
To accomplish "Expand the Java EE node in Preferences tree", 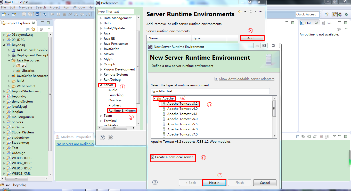I will pyautogui.click(x=101, y=39).
